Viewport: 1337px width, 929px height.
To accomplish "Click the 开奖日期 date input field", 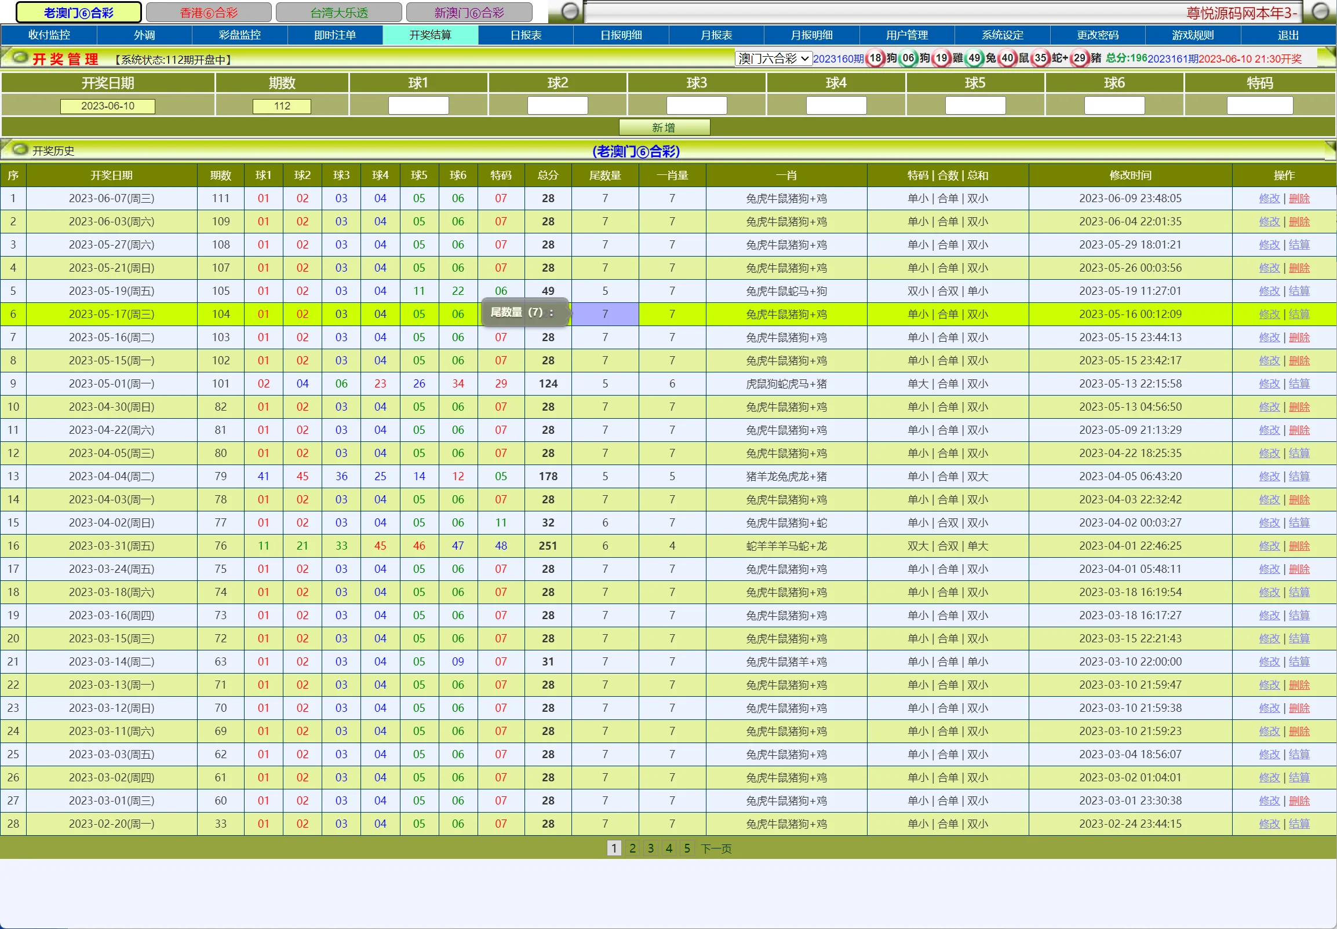I will (x=108, y=106).
